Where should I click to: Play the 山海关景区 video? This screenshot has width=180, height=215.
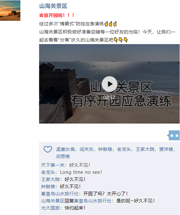pos(109,84)
